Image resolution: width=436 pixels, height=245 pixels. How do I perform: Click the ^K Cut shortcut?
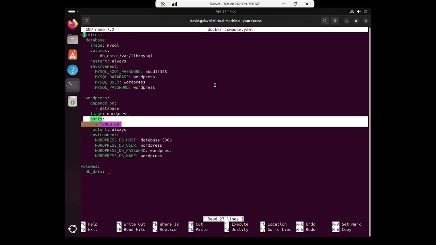196,224
